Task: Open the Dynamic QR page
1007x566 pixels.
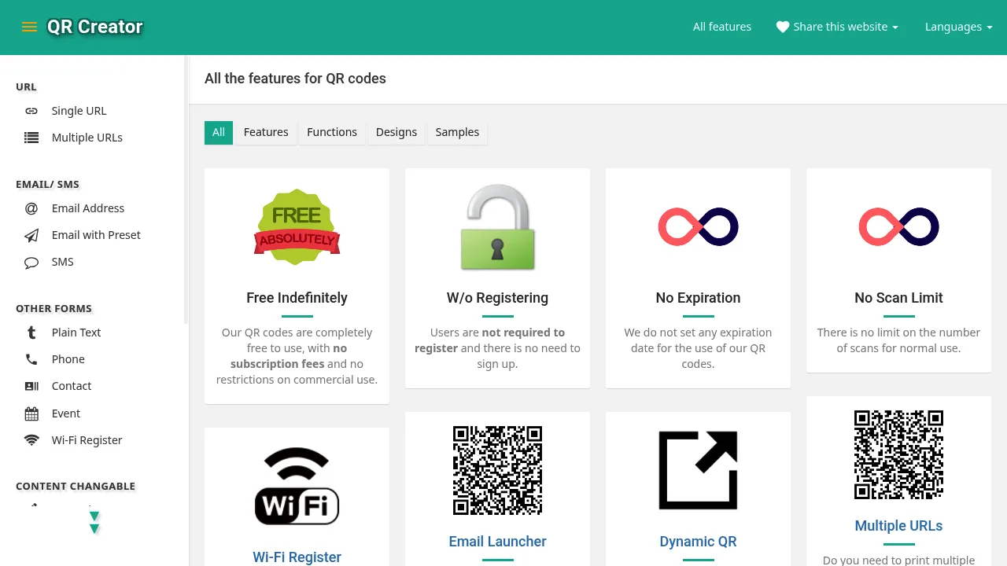Action: click(698, 542)
